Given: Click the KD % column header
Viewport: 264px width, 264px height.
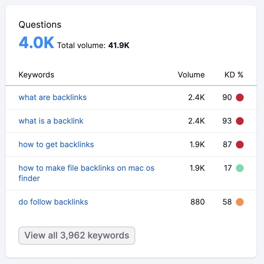Looking at the screenshot, I should 234,75.
